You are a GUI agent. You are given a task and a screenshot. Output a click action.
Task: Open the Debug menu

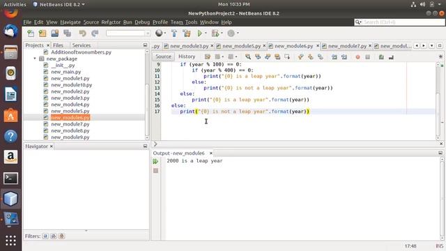pos(142,22)
